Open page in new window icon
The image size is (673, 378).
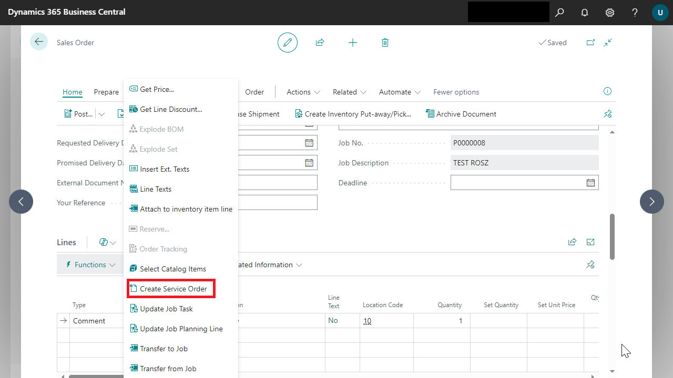(590, 43)
